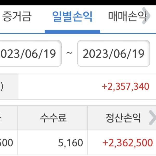Open the end date 2023/06/19 picker
The image size is (156, 156).
114,54
